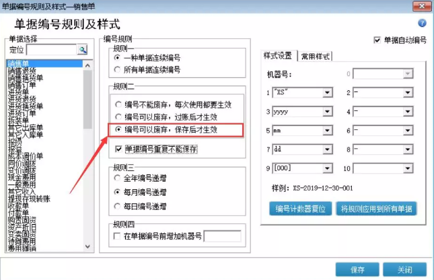Image resolution: width=434 pixels, height=280 pixels.
Task: Select 提现存现转账 in the document list
Action: pyautogui.click(x=29, y=199)
